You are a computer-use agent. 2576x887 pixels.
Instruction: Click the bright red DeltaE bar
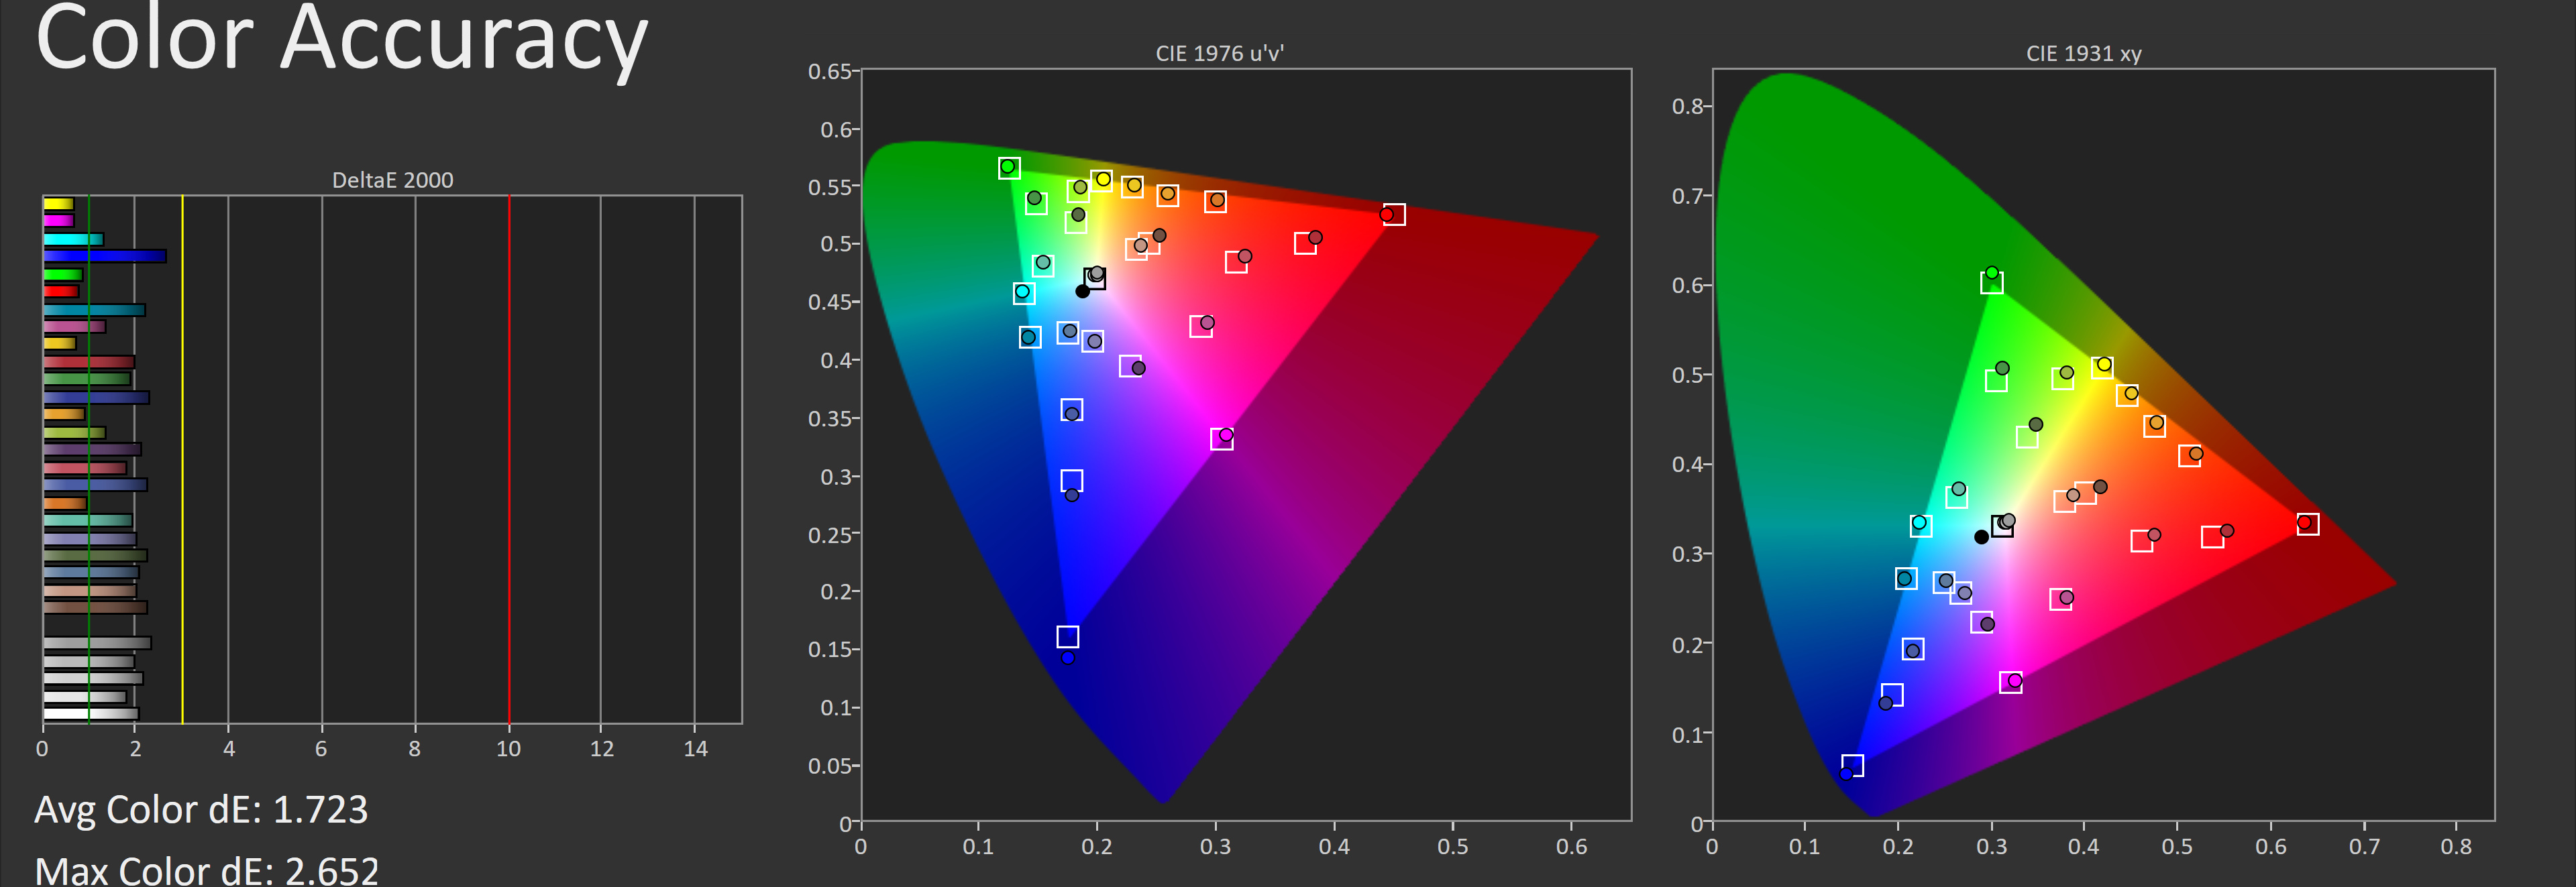(60, 292)
